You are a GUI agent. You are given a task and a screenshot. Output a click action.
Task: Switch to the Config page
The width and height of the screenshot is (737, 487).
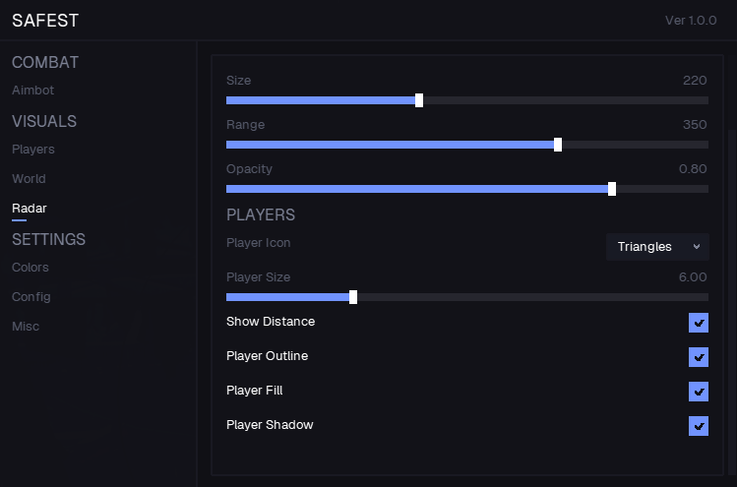click(x=31, y=297)
